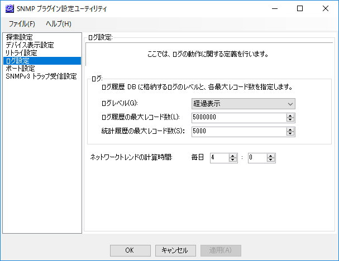
Task: Click the ネットワークトレンドの計算時間 label
Action: [131, 157]
